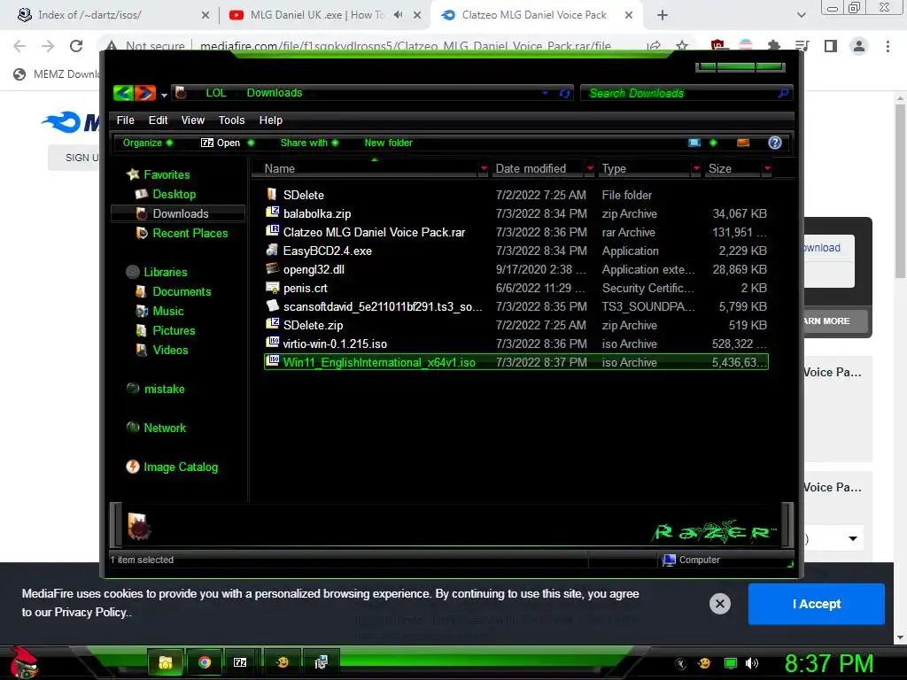The height and width of the screenshot is (680, 907).
Task: Open 7-Zip from the taskbar
Action: (240, 662)
